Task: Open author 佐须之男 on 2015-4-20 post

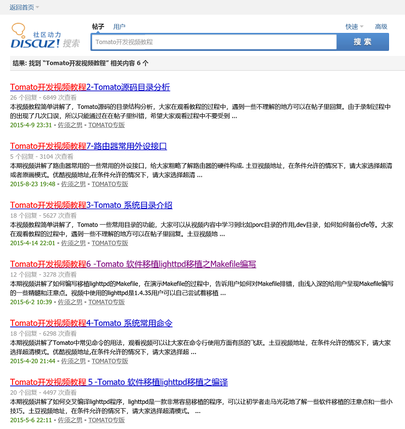Action: click(73, 361)
